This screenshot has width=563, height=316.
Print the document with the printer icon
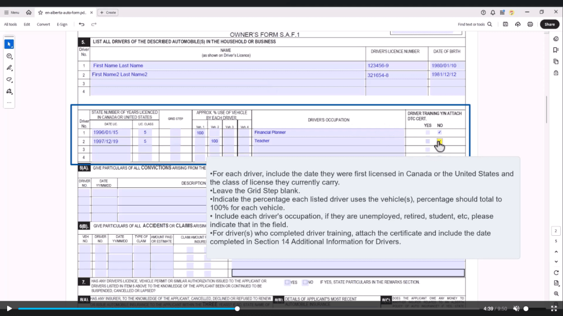click(530, 24)
